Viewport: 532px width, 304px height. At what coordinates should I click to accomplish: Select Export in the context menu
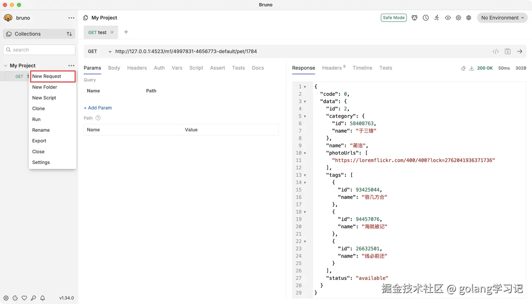[x=39, y=141]
